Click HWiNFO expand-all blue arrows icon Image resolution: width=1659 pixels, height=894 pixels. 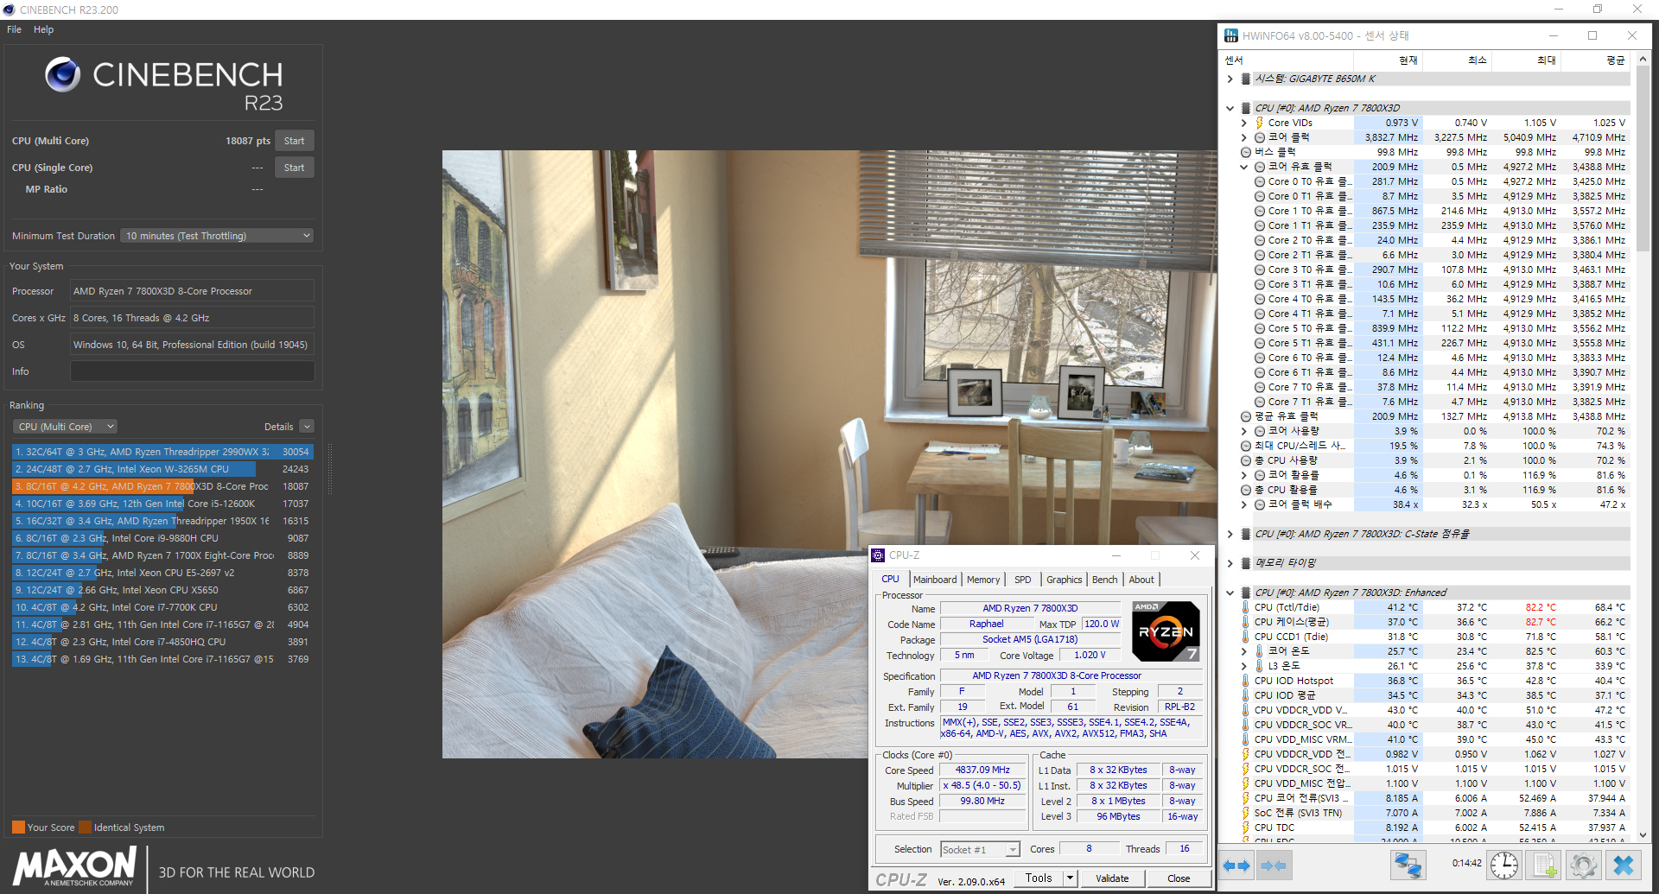(1237, 865)
